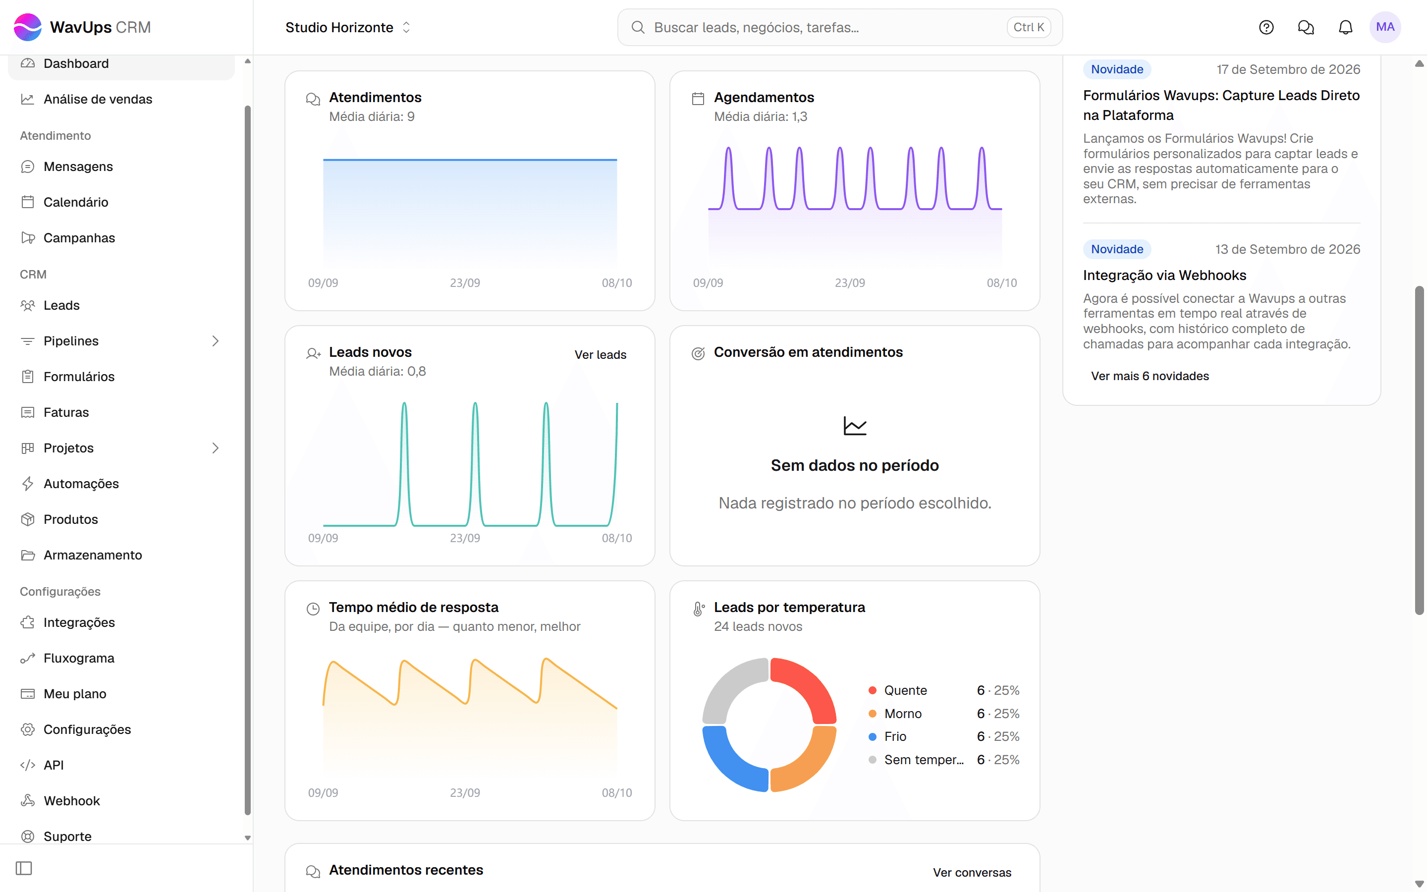1427x892 pixels.
Task: Click the Produtos box icon
Action: coord(27,519)
